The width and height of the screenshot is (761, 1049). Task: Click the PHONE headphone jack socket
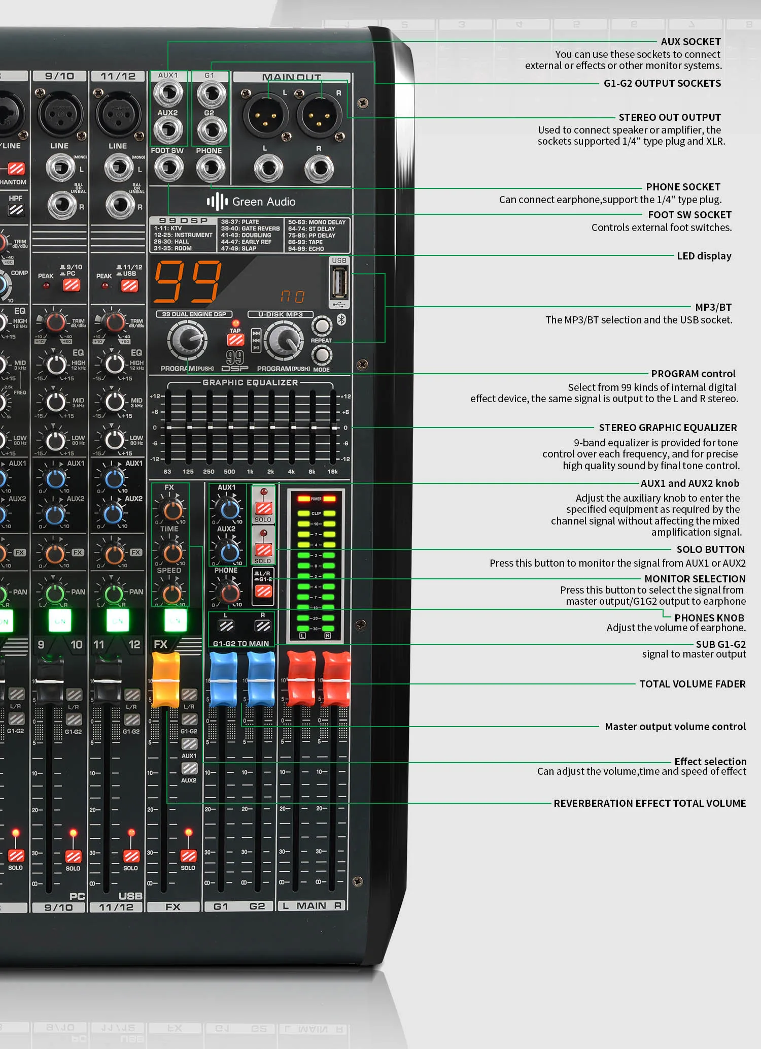(210, 168)
